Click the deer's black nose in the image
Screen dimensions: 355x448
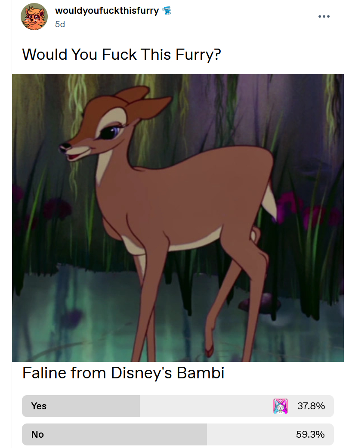65,147
